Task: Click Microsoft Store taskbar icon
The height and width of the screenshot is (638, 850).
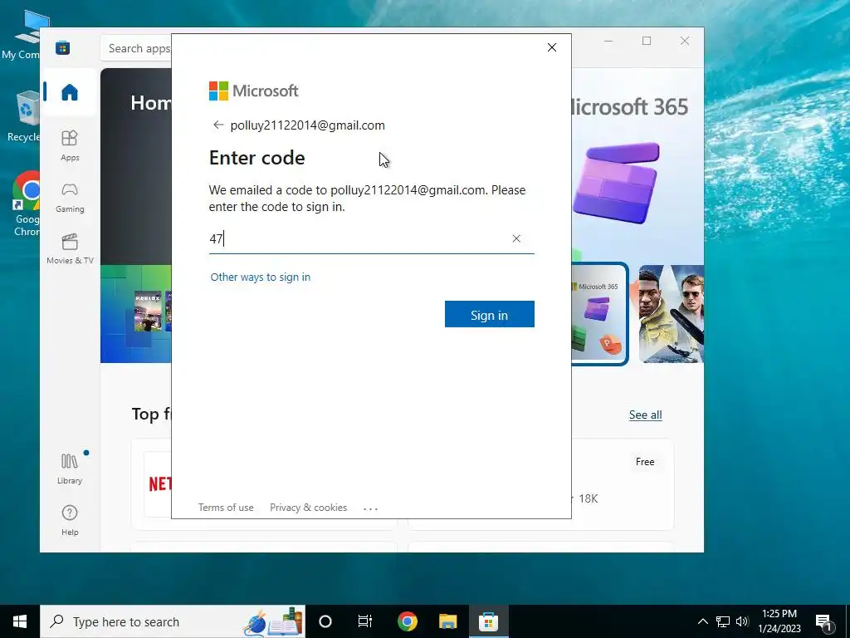Action: (x=488, y=621)
